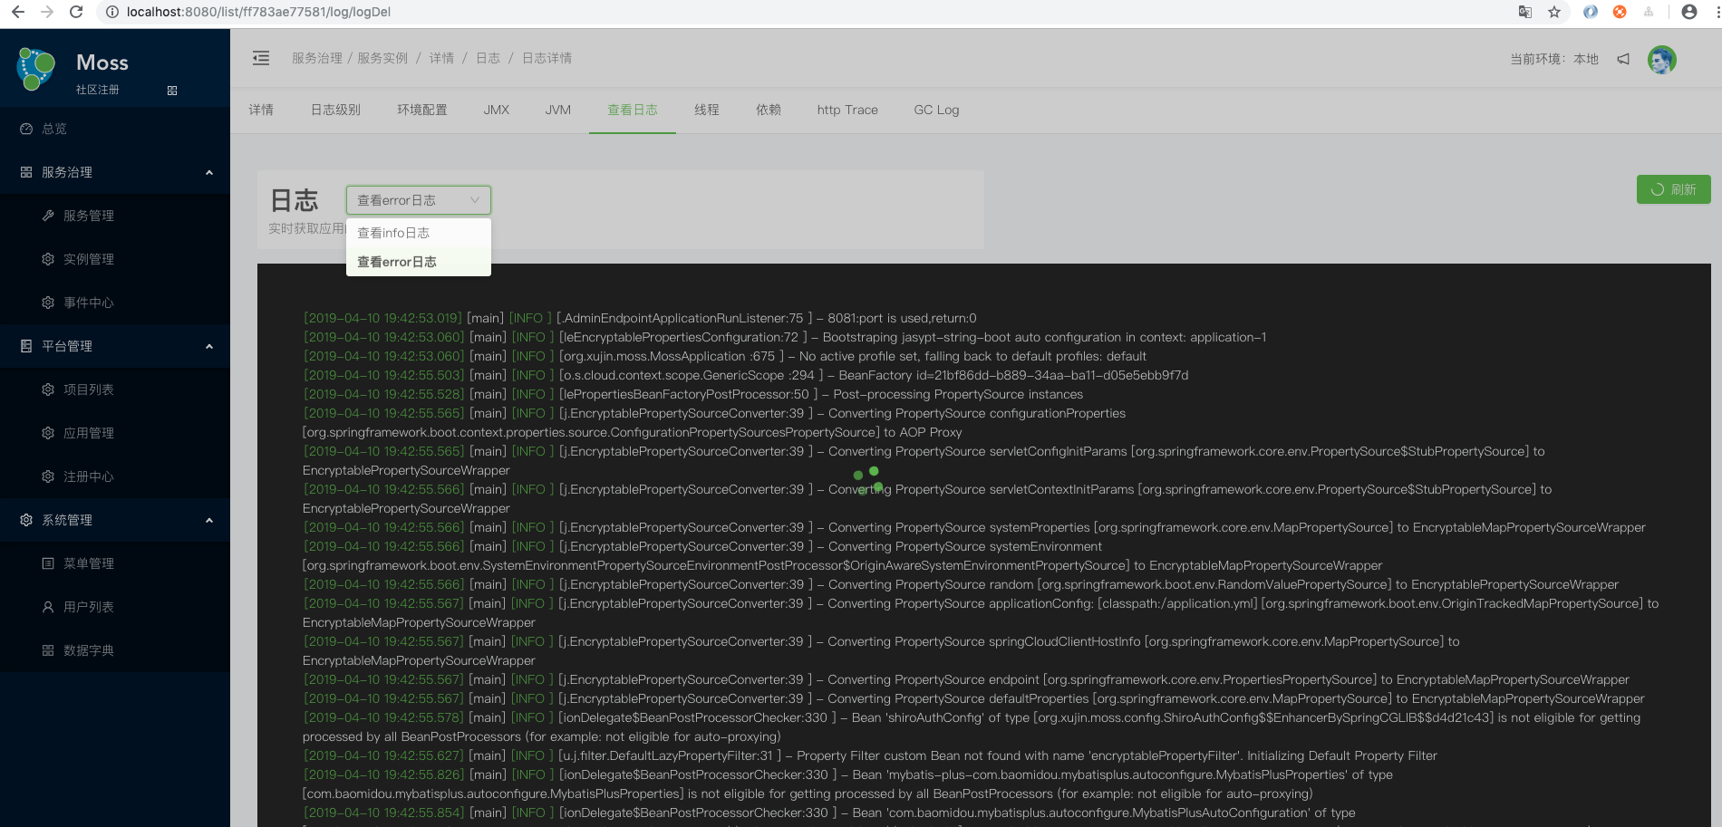Collapse the 系统管理 sidebar section
The height and width of the screenshot is (827, 1722).
[x=209, y=520]
